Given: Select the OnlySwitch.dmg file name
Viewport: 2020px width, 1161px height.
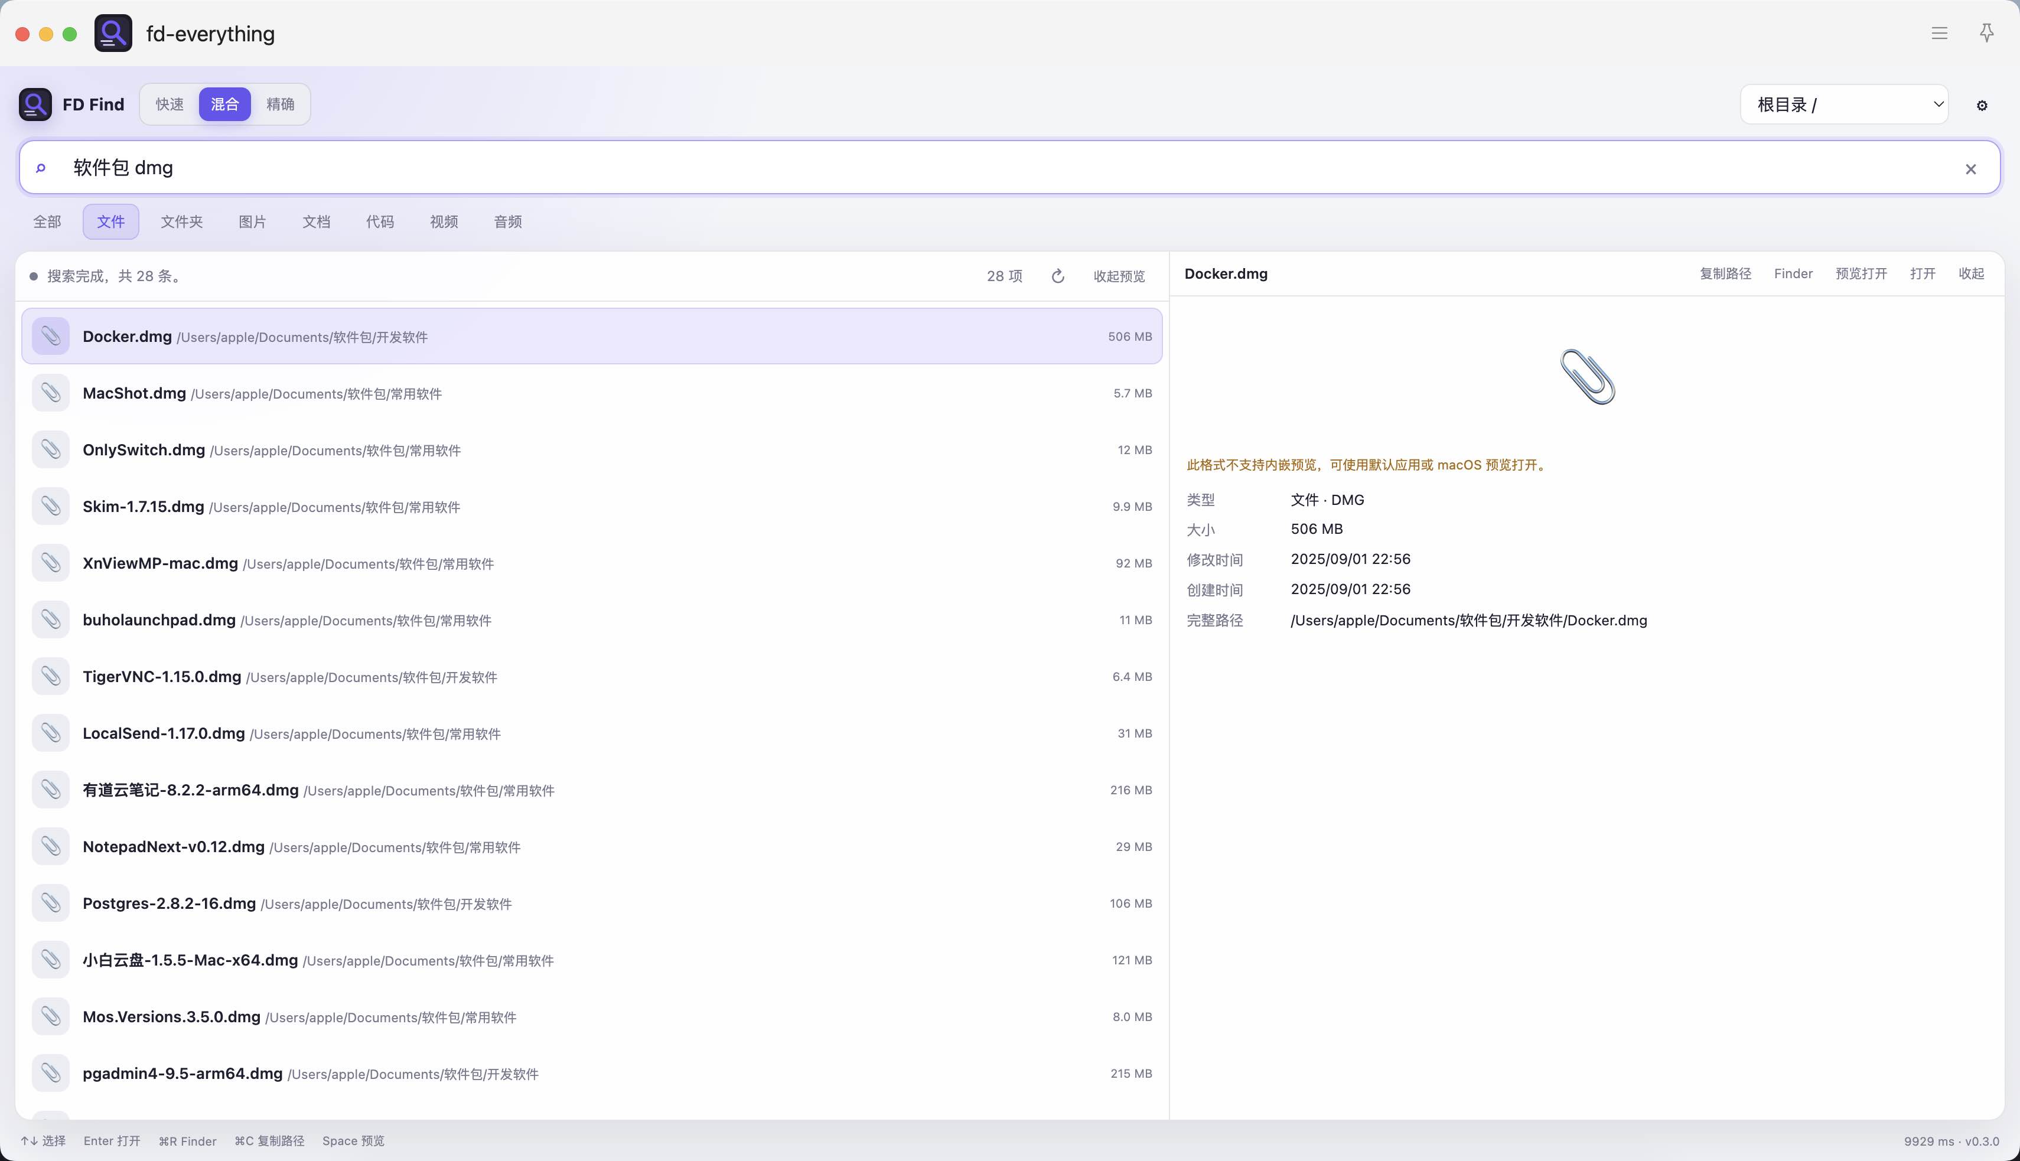Looking at the screenshot, I should [144, 450].
